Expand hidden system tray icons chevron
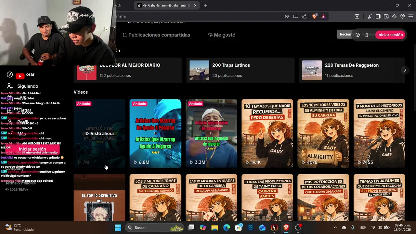The height and width of the screenshot is (234, 416). [x=335, y=227]
